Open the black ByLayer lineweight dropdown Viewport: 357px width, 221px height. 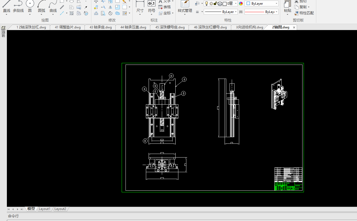pos(220,12)
